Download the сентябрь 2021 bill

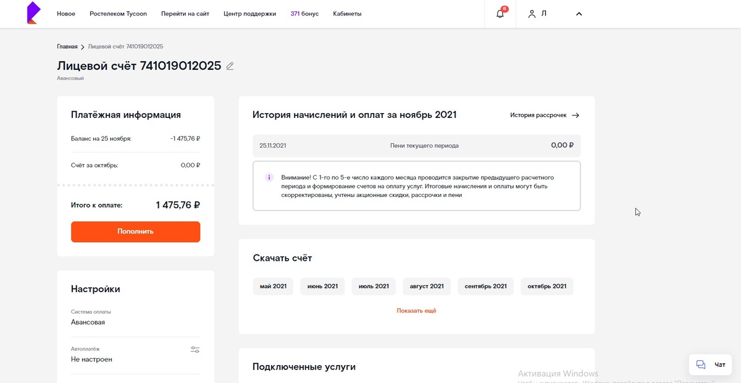(485, 286)
